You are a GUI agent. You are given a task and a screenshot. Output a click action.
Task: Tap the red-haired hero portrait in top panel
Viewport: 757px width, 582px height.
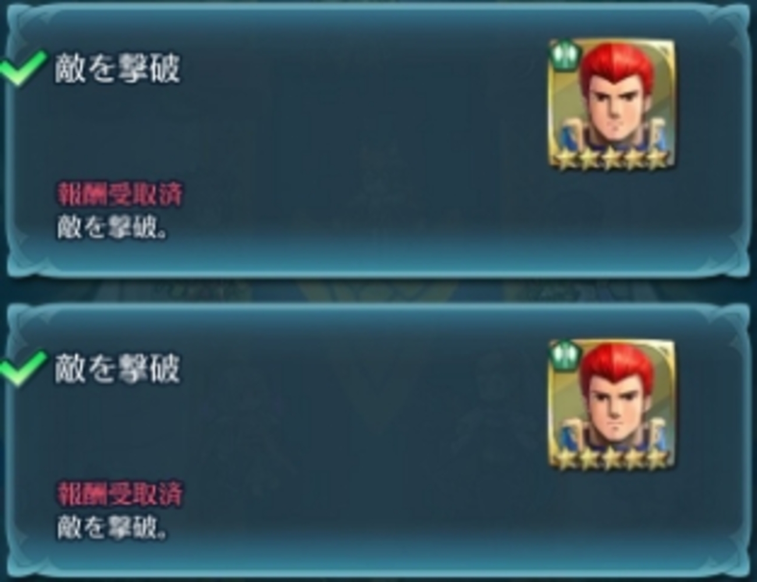(611, 105)
